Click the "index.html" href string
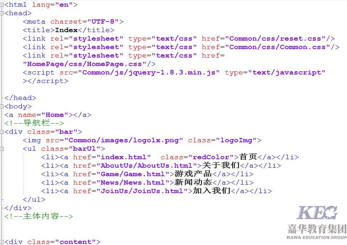Image resolution: width=347 pixels, height=245 pixels. coord(123,157)
